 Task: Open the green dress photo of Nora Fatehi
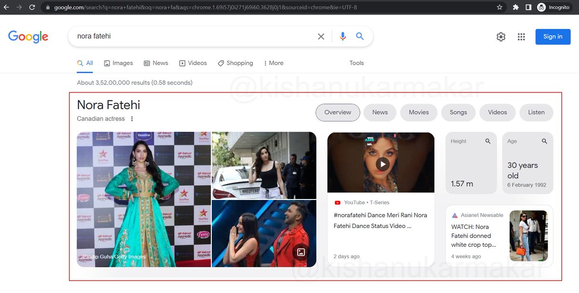pyautogui.click(x=144, y=200)
